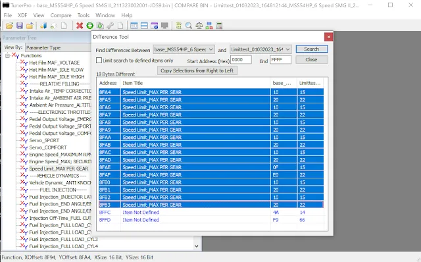The height and width of the screenshot is (262, 421).
Task: Click the TunerPro title bar app icon
Action: 5,5
